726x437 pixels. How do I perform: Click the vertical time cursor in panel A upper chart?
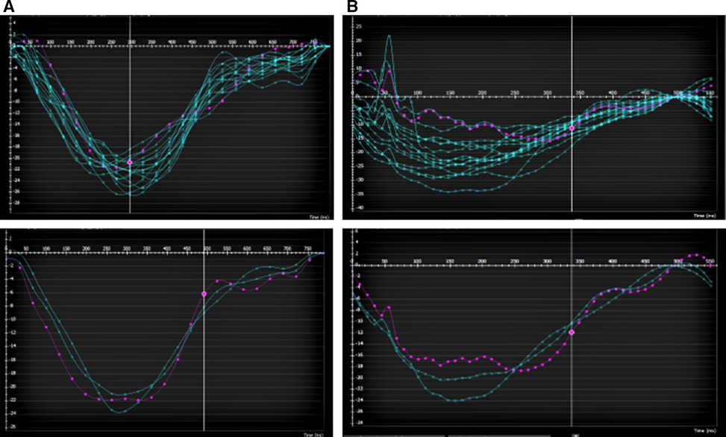click(130, 114)
